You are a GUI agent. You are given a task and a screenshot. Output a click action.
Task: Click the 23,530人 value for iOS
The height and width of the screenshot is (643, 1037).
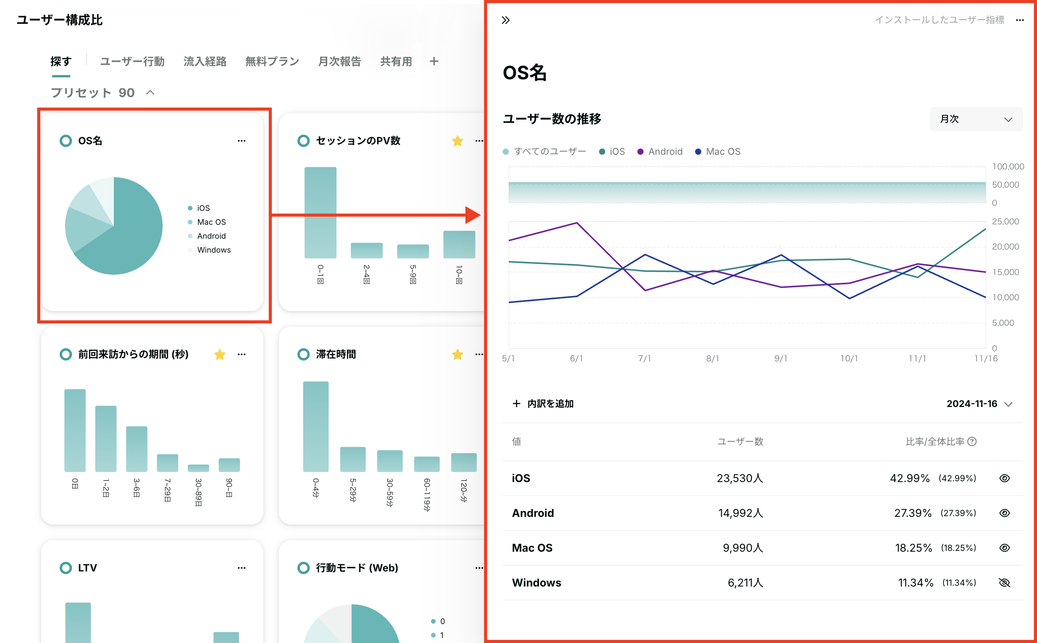point(740,478)
